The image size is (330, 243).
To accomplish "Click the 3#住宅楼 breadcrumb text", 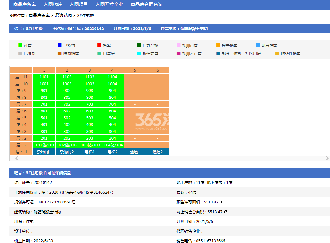I will click(85, 15).
